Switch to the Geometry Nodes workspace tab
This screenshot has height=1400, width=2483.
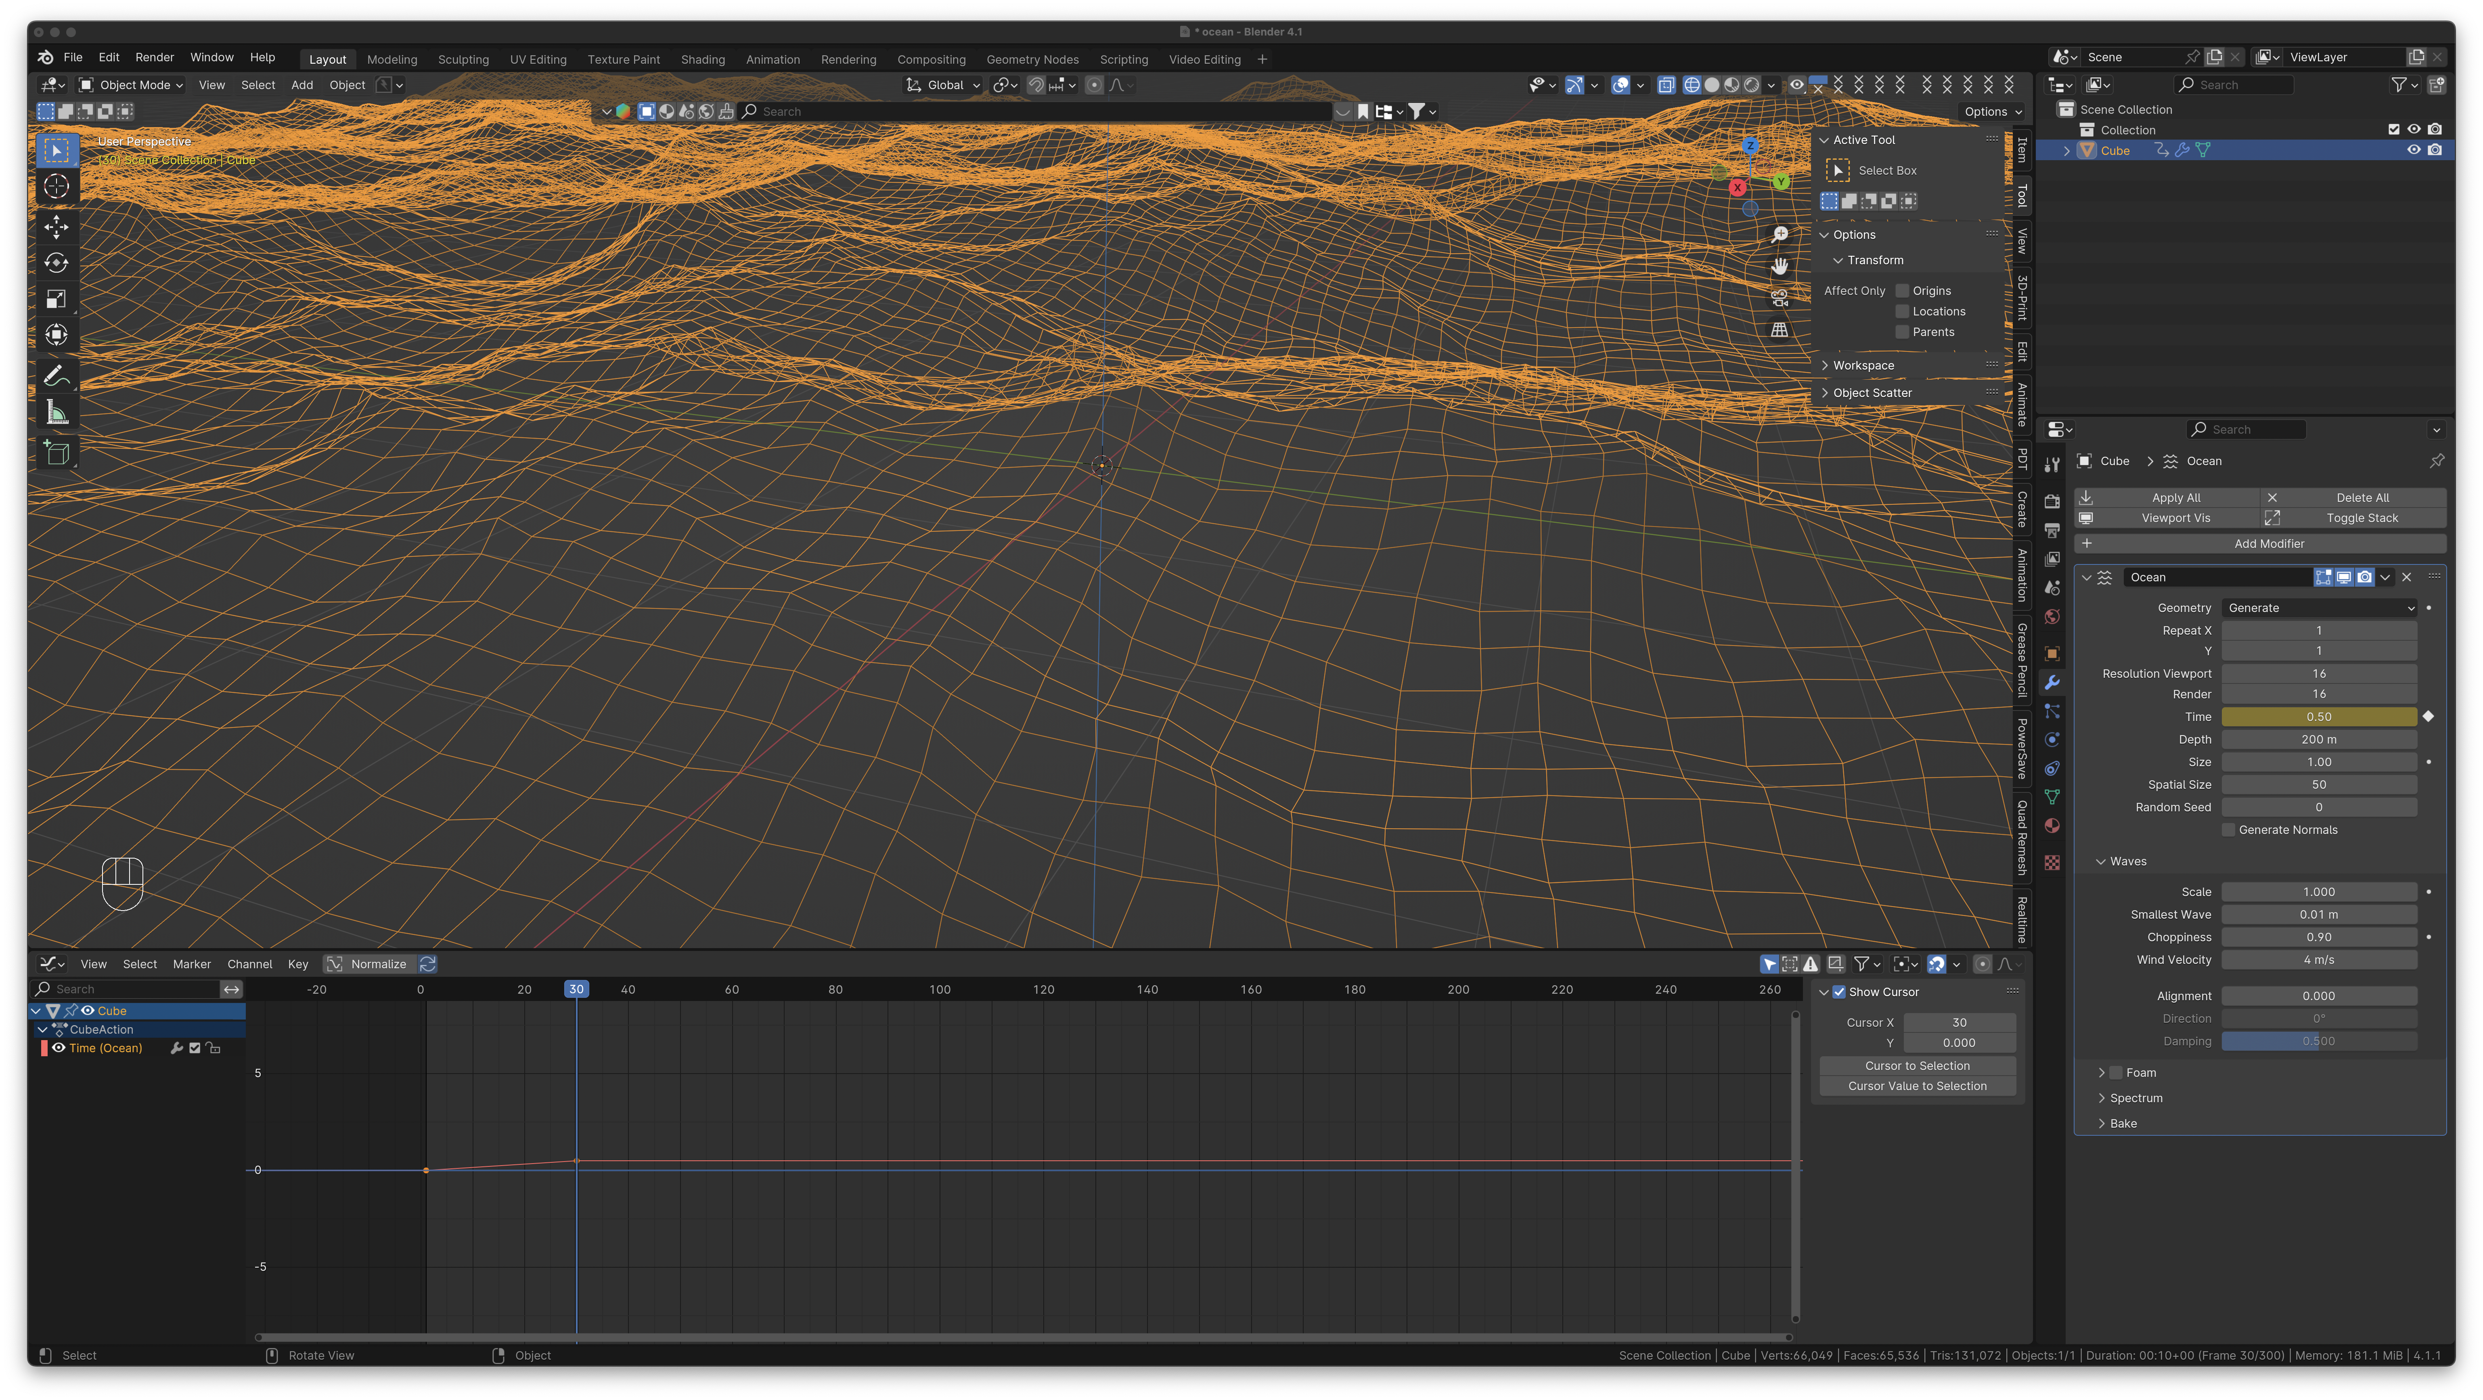coord(1032,59)
